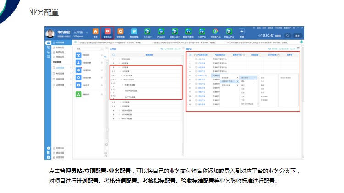This screenshot has width=344, height=193.
Task: Choose 添加 in the last submenu
Action: (x=262, y=78)
